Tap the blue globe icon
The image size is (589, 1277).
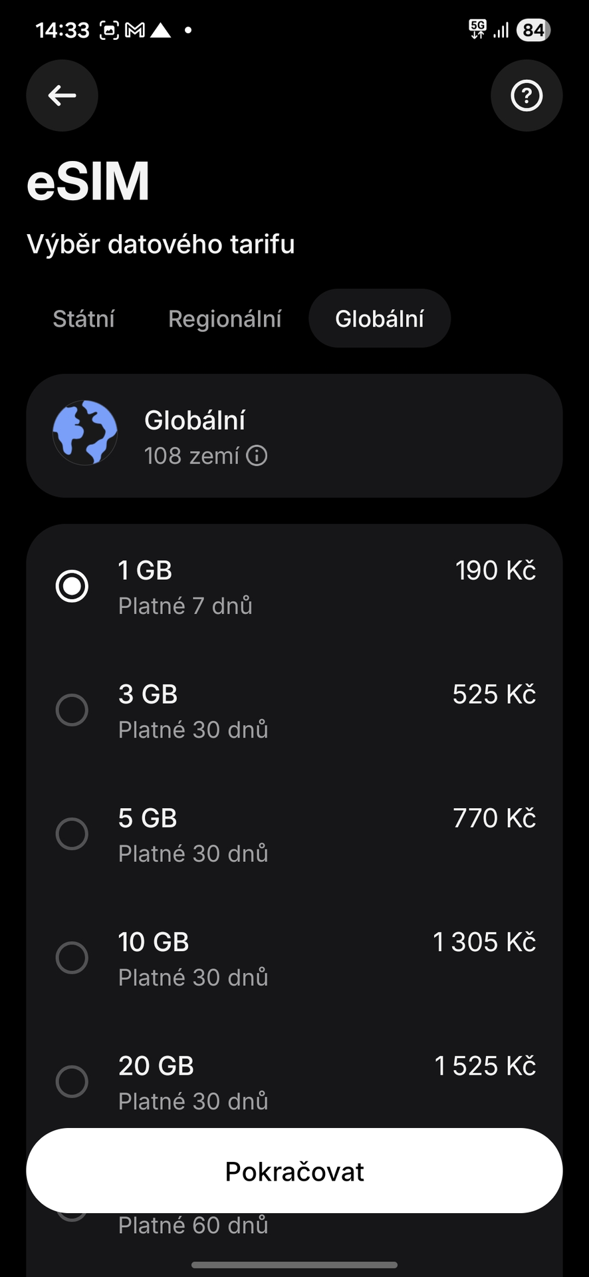(85, 432)
